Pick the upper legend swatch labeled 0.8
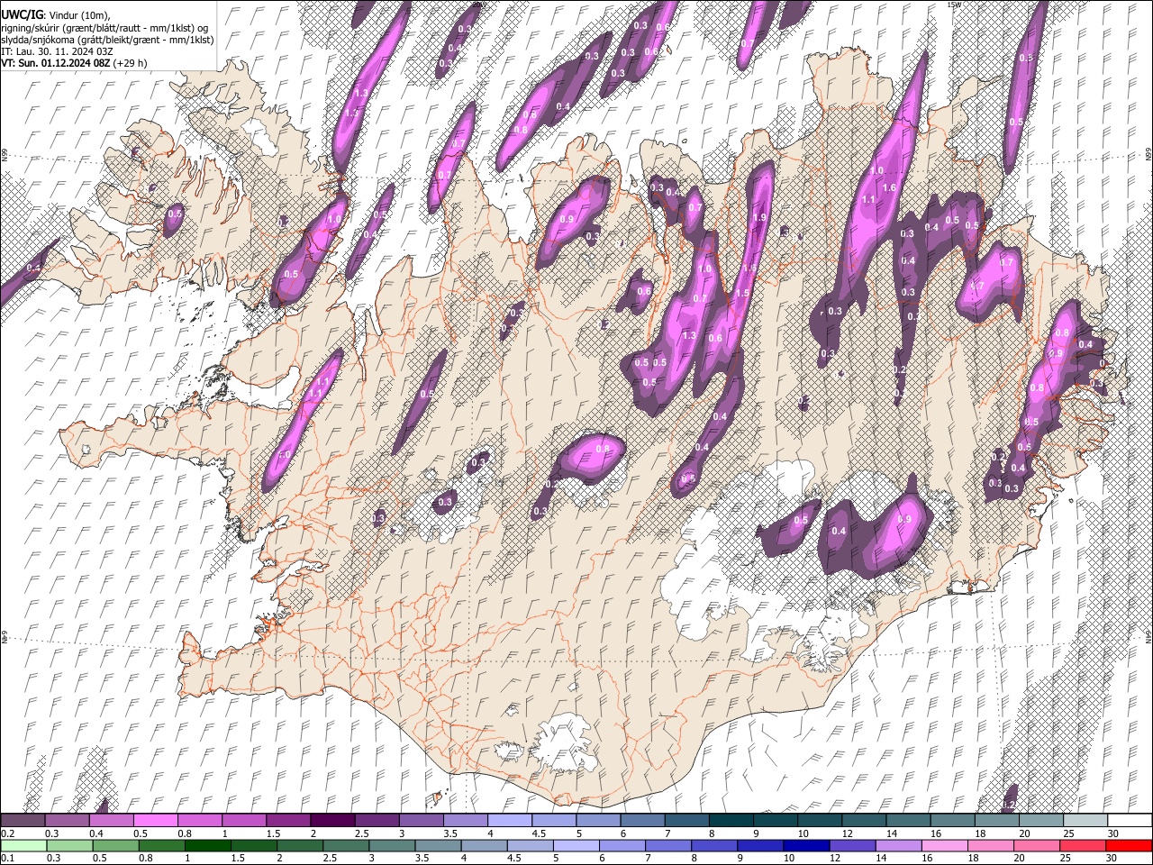The height and width of the screenshot is (865, 1153). (199, 820)
